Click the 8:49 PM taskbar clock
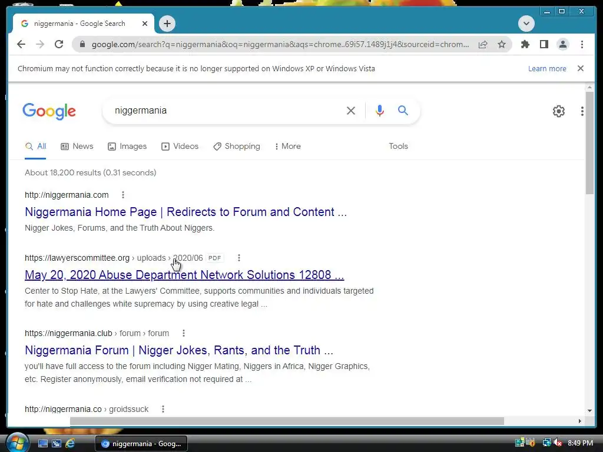The height and width of the screenshot is (452, 603). pos(580,443)
